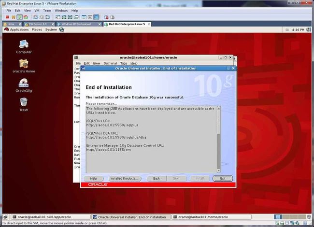
Task: Click the VMware Power On green play icon
Action: coord(19,17)
